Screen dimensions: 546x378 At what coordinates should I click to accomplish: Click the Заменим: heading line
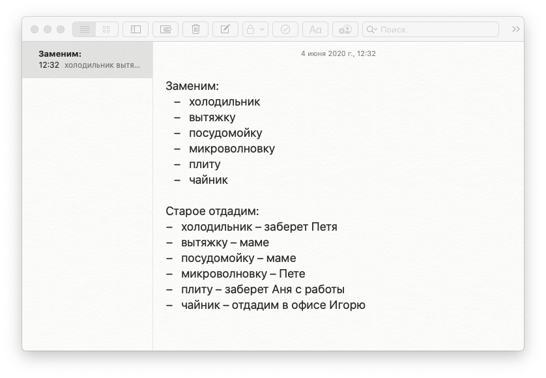click(192, 86)
